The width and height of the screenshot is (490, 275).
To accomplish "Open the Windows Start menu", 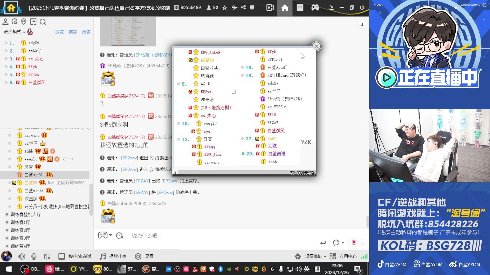I will click(x=8, y=269).
